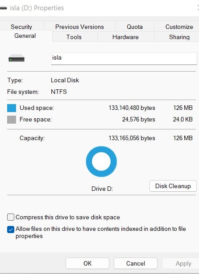Open the Sharing tab

click(179, 37)
